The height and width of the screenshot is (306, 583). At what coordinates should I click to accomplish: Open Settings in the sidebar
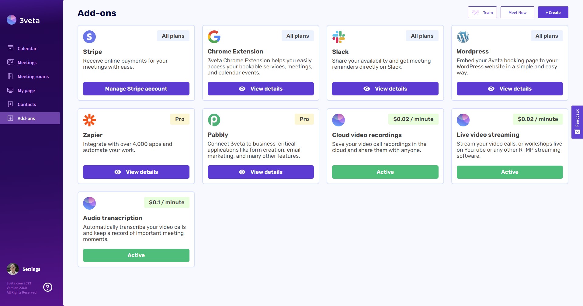[x=31, y=269]
